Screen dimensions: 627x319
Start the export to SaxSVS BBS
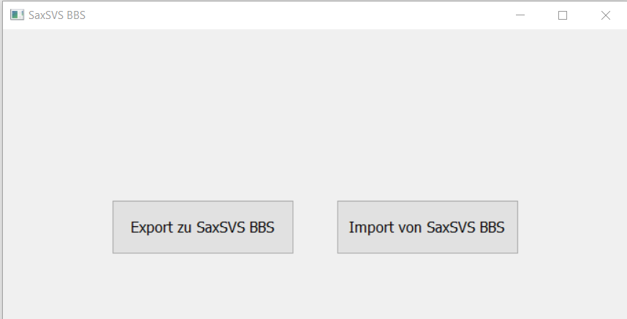coord(202,227)
